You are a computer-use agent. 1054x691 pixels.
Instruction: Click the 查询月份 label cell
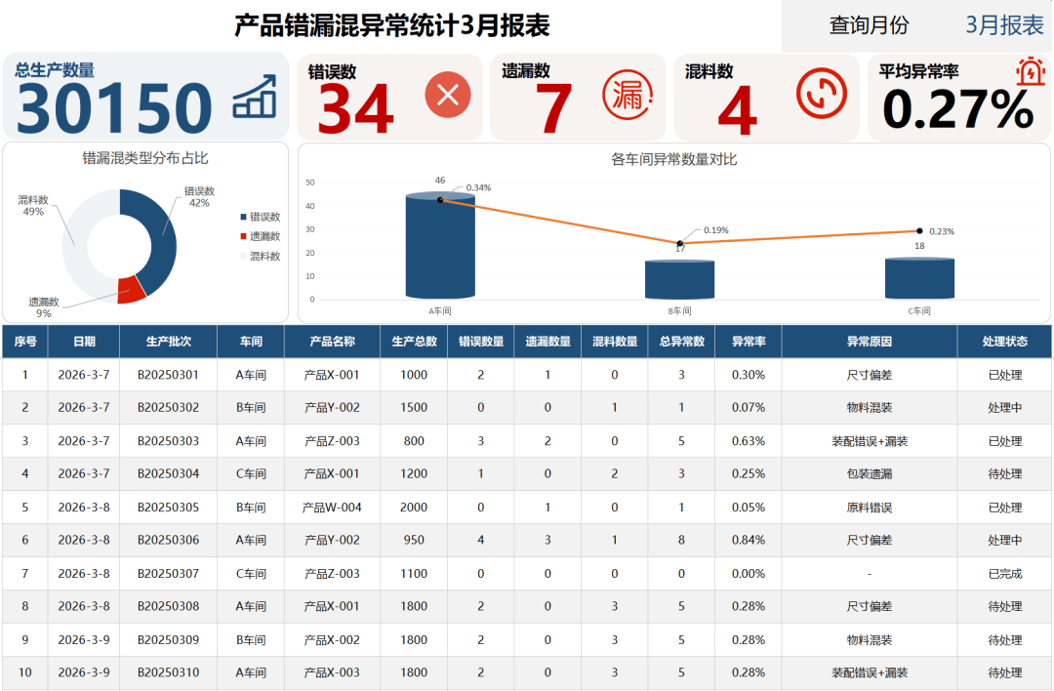tap(869, 25)
